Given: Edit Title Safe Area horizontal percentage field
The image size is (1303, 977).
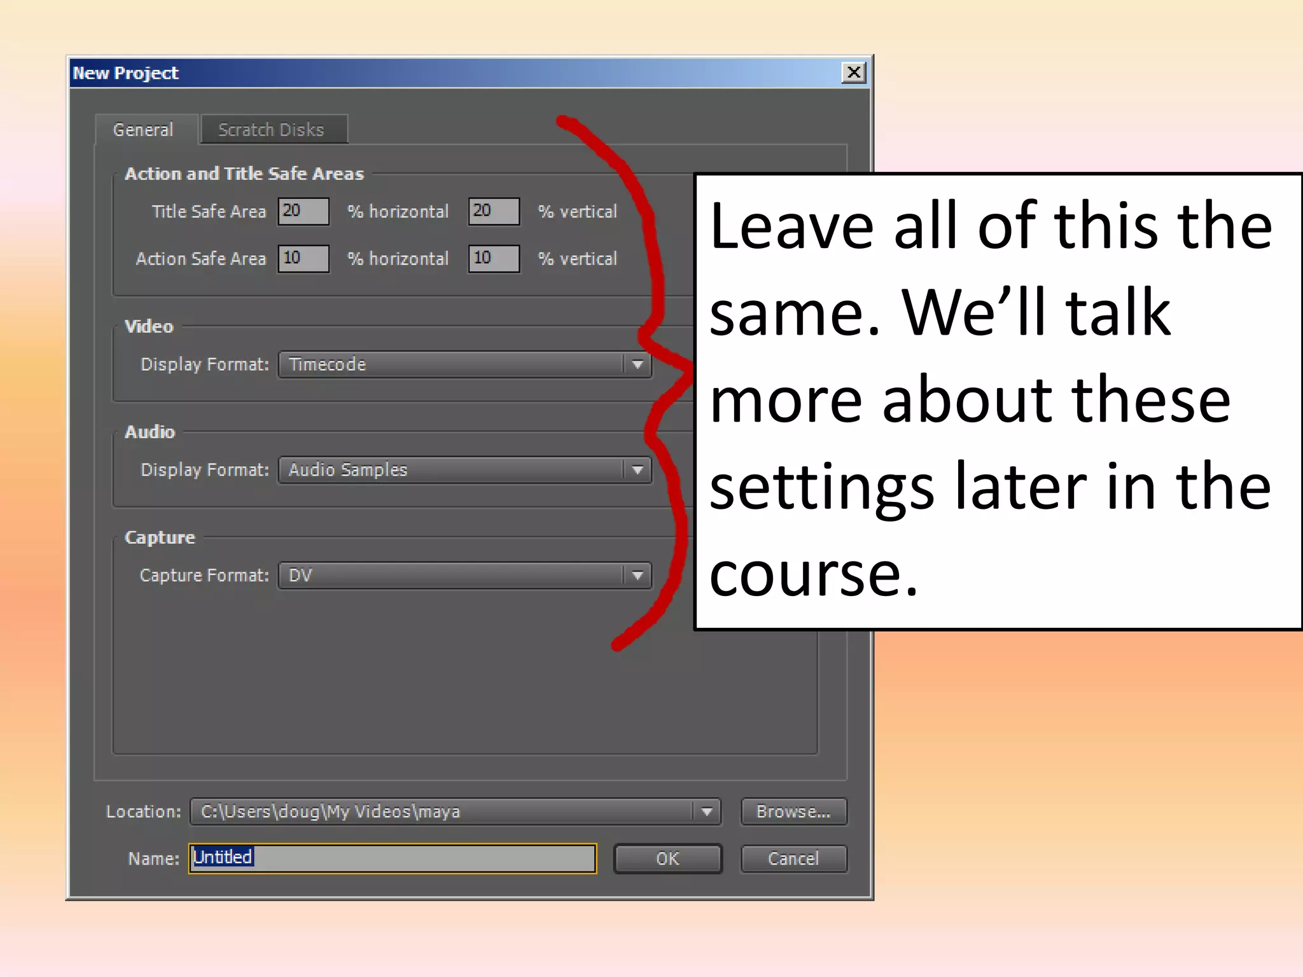Looking at the screenshot, I should 303,211.
